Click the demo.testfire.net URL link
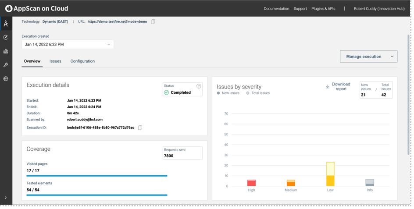This screenshot has width=414, height=209. coord(117,21)
